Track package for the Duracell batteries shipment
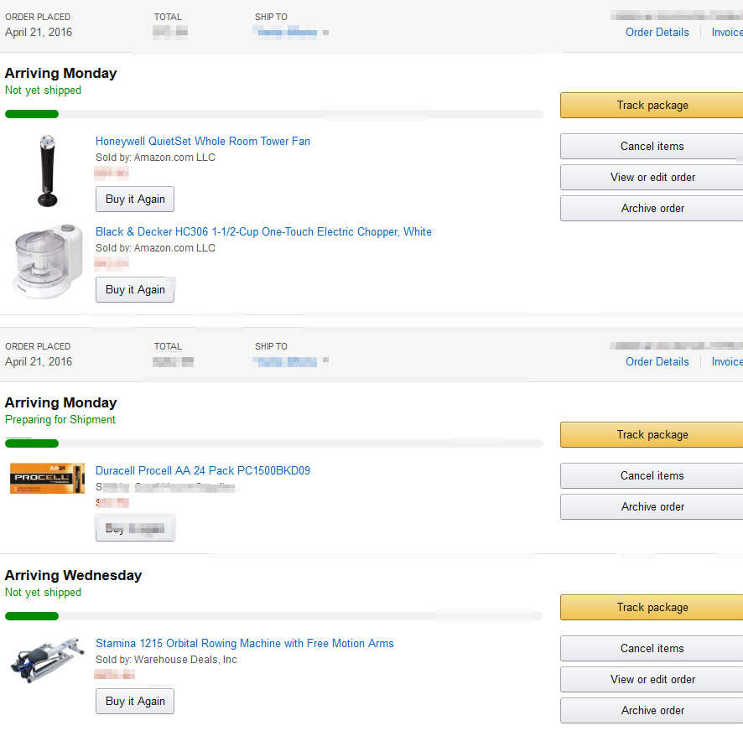The height and width of the screenshot is (731, 743). 652,434
